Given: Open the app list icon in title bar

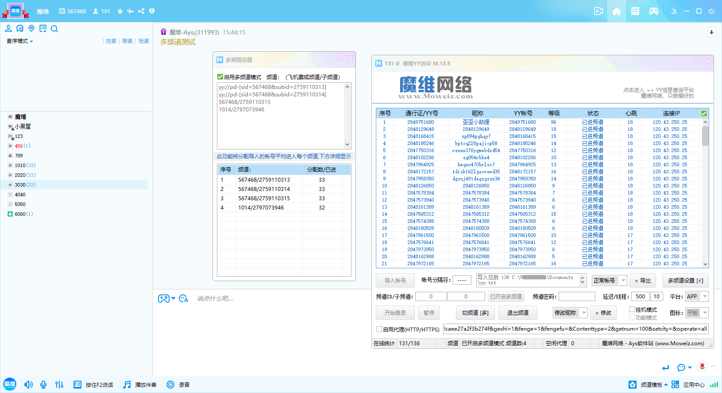Looking at the screenshot, I should pos(635,11).
